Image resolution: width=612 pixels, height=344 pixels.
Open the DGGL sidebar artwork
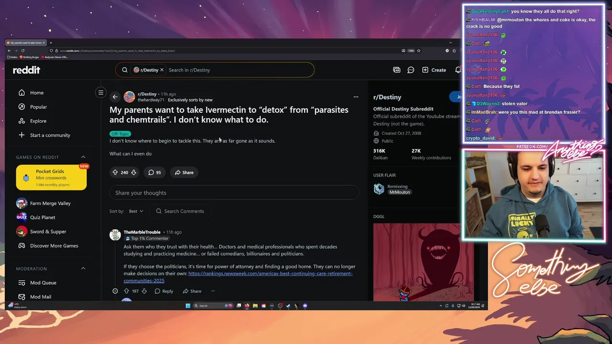(x=423, y=262)
